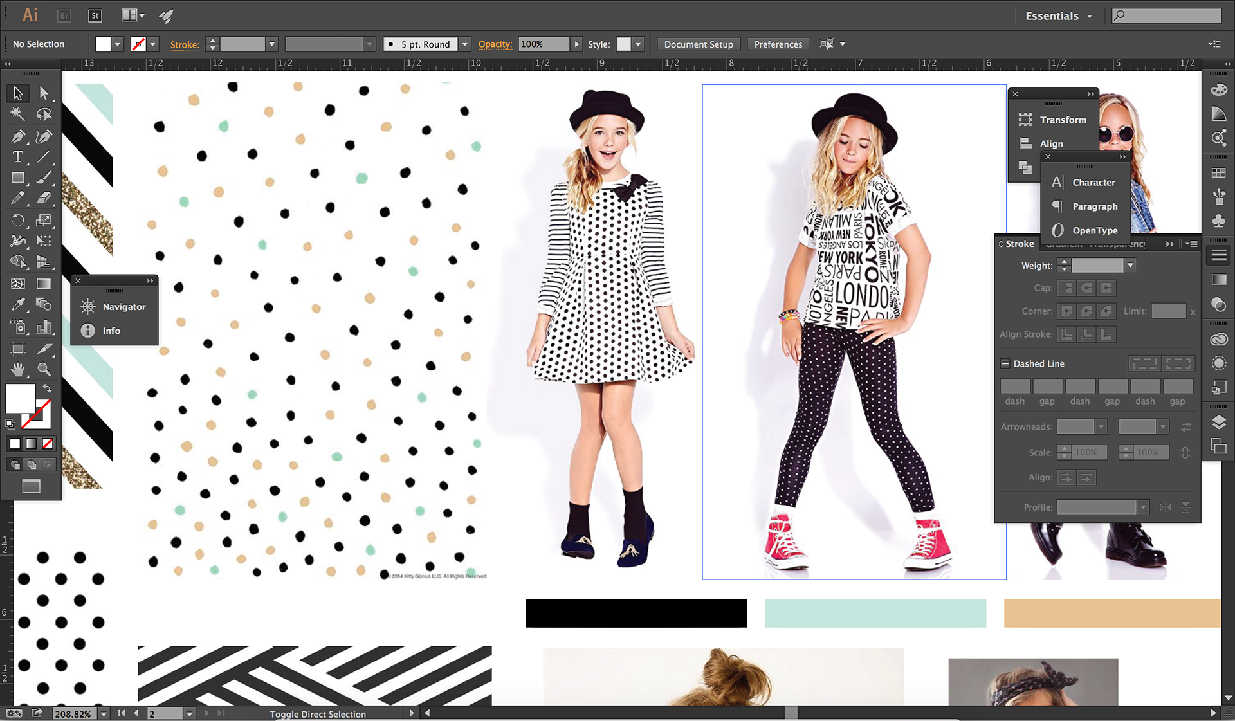Screen dimensions: 1235x721
Task: Select the Hand tool
Action: (x=18, y=369)
